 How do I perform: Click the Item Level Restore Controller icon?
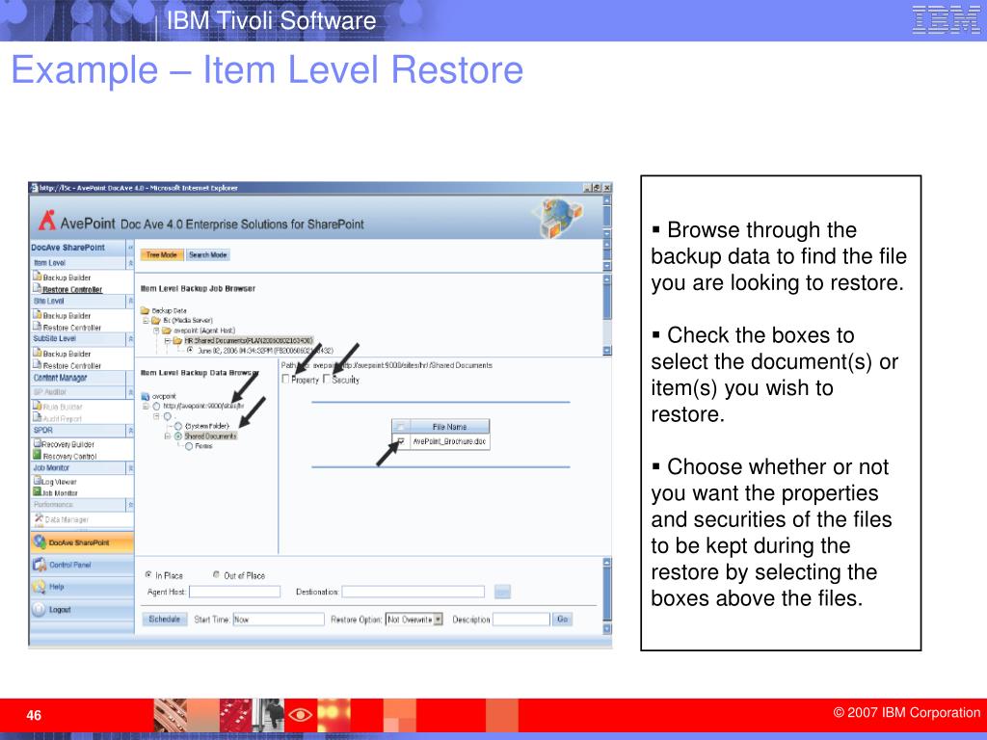click(x=38, y=289)
